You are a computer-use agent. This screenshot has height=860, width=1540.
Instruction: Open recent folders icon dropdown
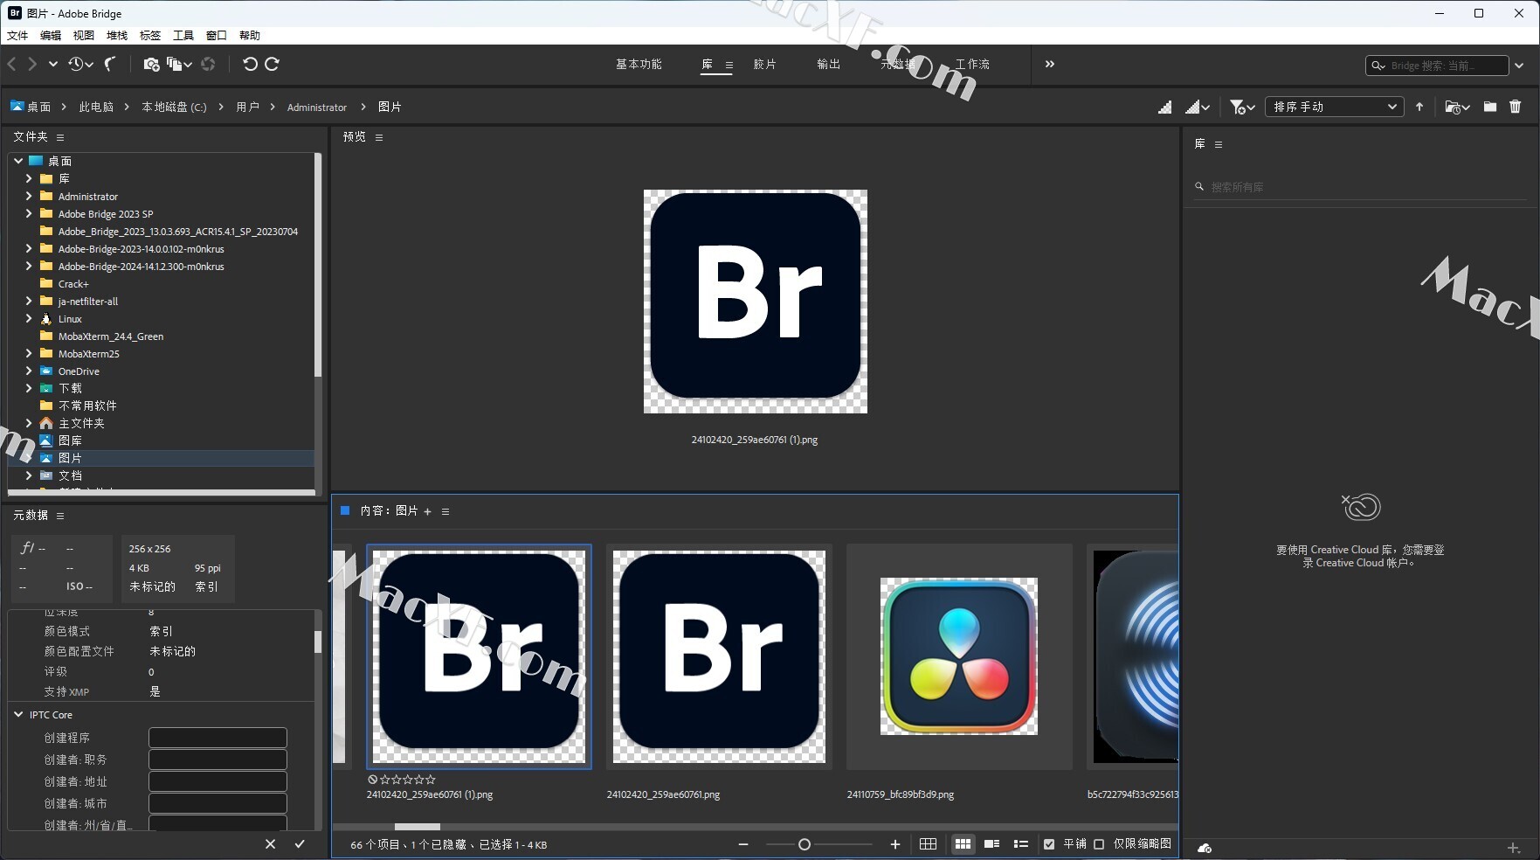[x=1457, y=107]
